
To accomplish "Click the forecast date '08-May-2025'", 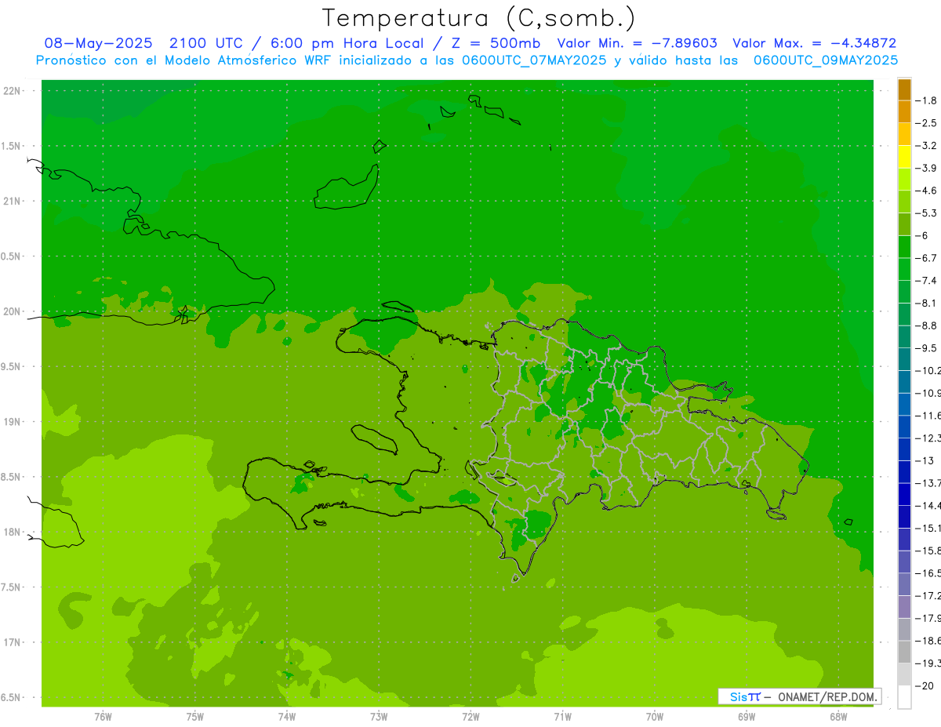I will (x=98, y=43).
